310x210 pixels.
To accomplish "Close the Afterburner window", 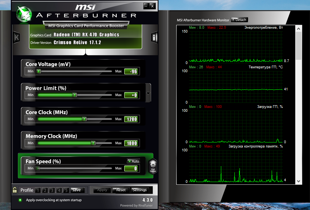I will coord(152,6).
